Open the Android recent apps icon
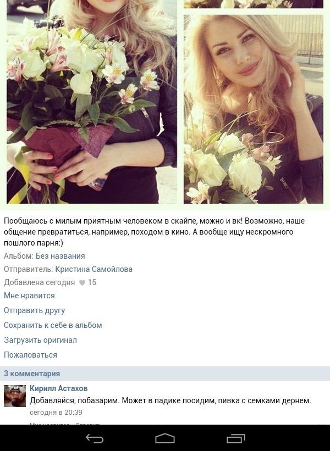 236,438
